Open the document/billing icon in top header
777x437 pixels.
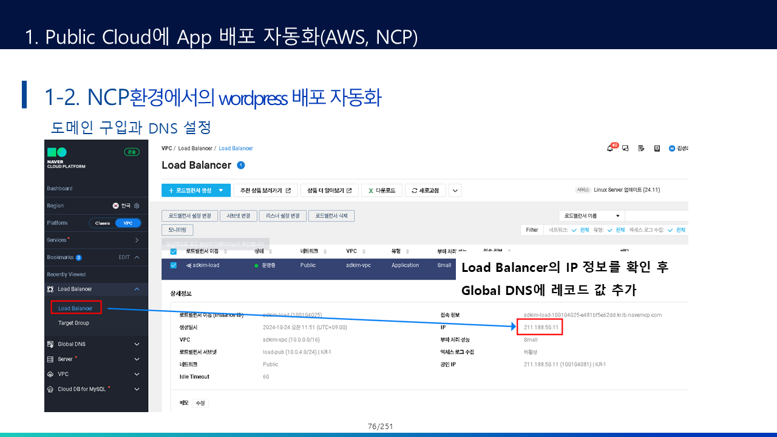click(641, 148)
